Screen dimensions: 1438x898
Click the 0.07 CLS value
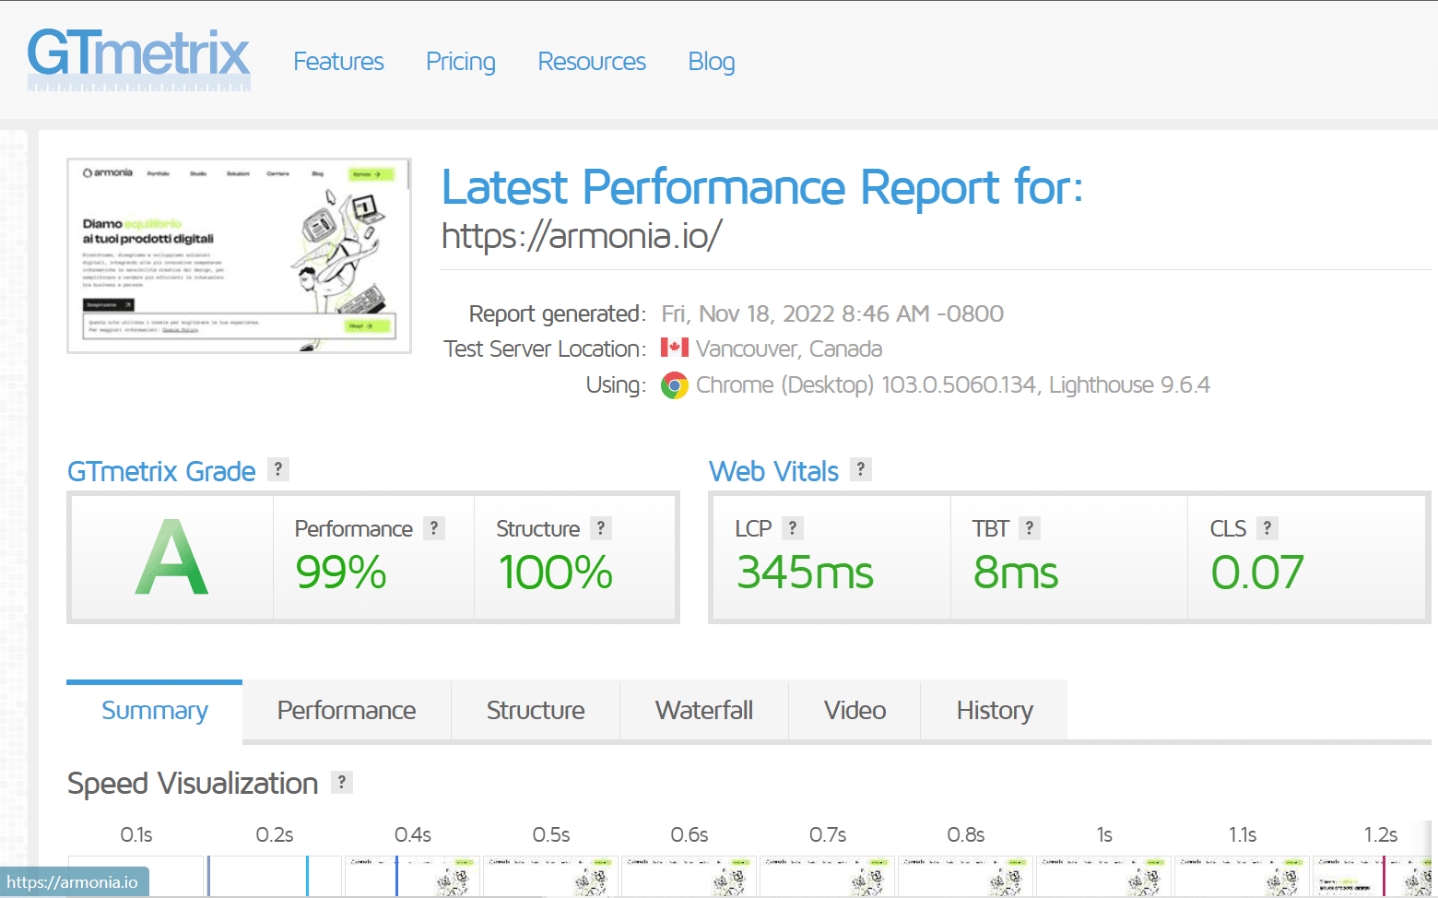pyautogui.click(x=1257, y=572)
